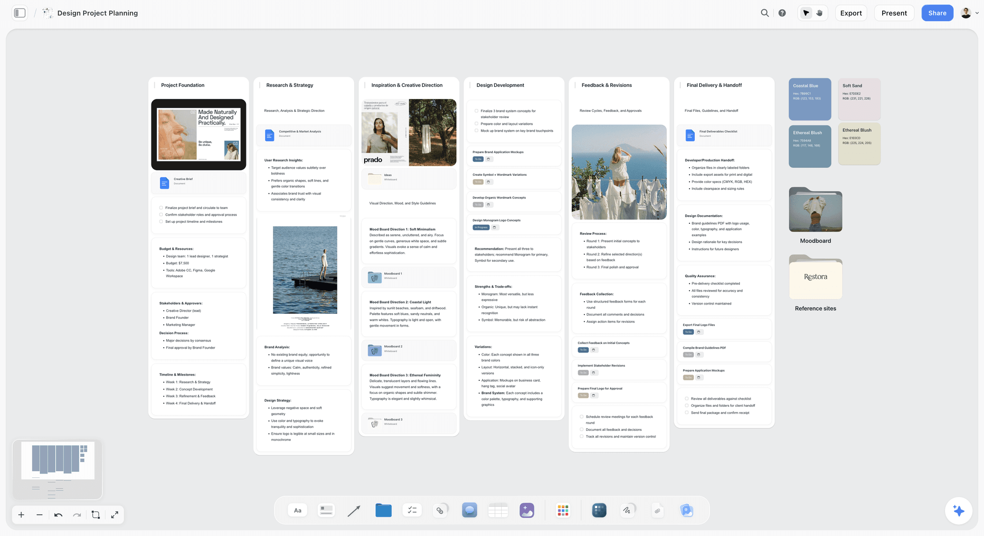Open user account dropdown arrow

coord(977,13)
